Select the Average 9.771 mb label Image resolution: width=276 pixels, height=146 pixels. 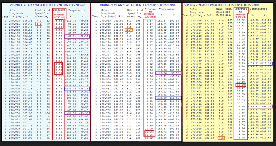tap(150, 15)
